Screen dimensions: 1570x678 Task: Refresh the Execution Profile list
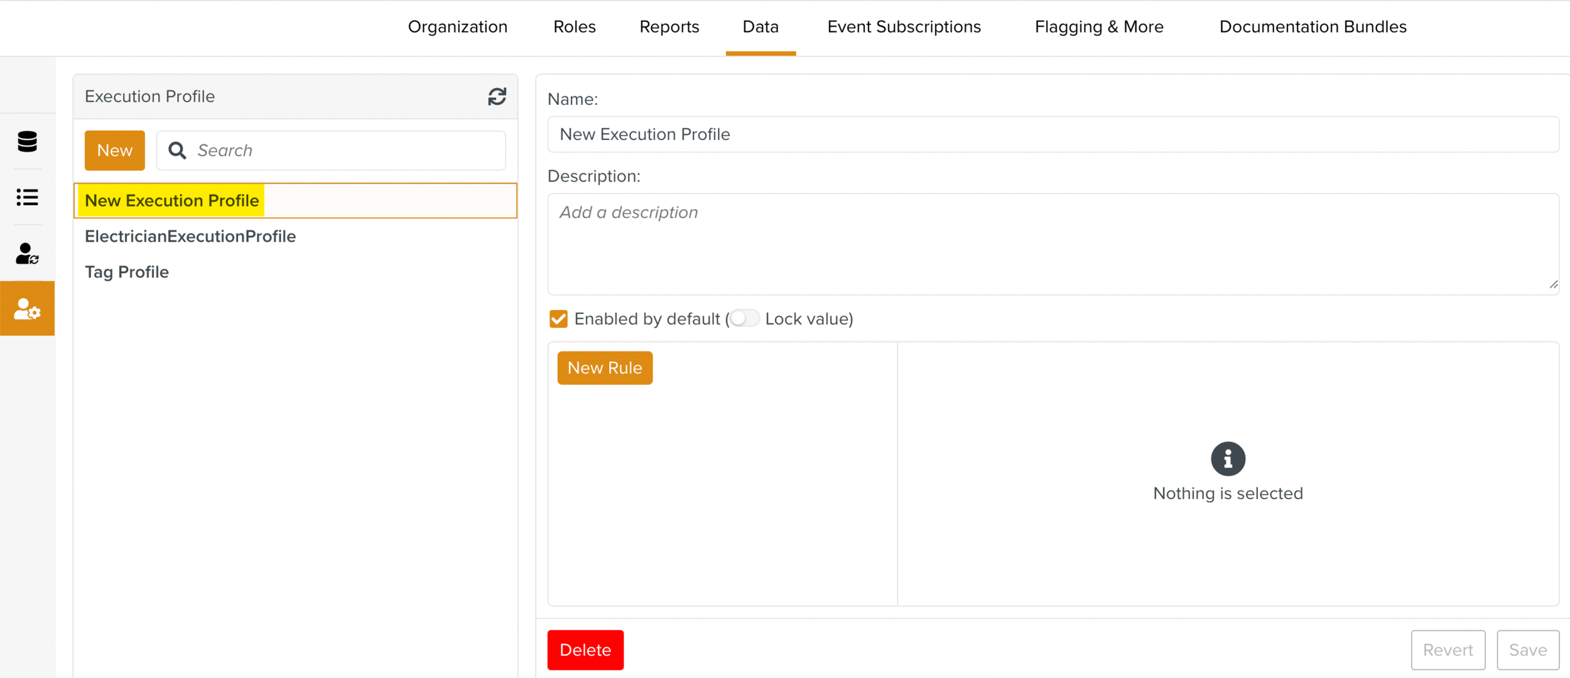pyautogui.click(x=497, y=97)
